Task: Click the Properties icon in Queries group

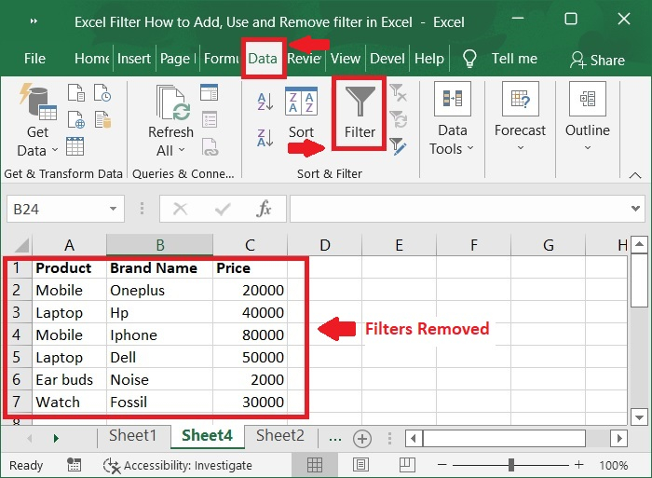Action: click(210, 120)
